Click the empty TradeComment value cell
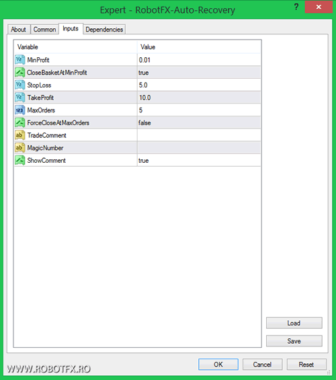 point(199,135)
